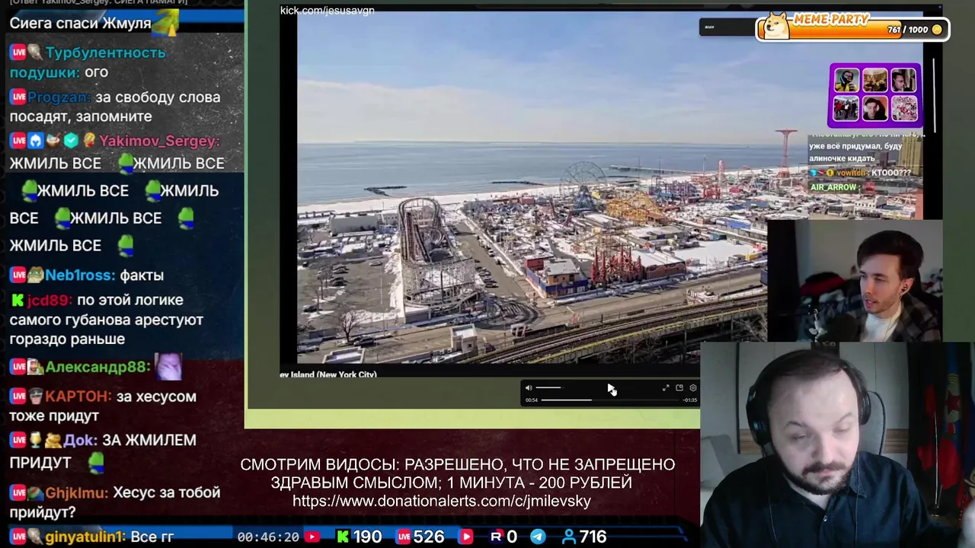Adjust the video player volume slider
This screenshot has height=548, width=975.
point(548,388)
